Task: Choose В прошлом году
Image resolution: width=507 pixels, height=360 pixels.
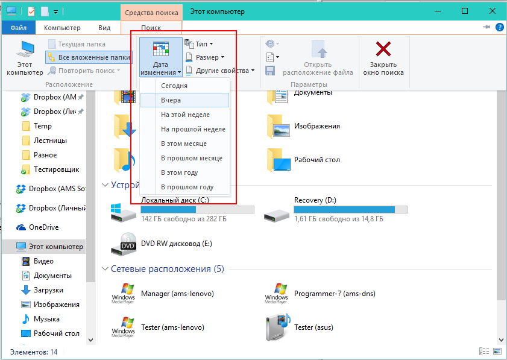Action: (184, 187)
